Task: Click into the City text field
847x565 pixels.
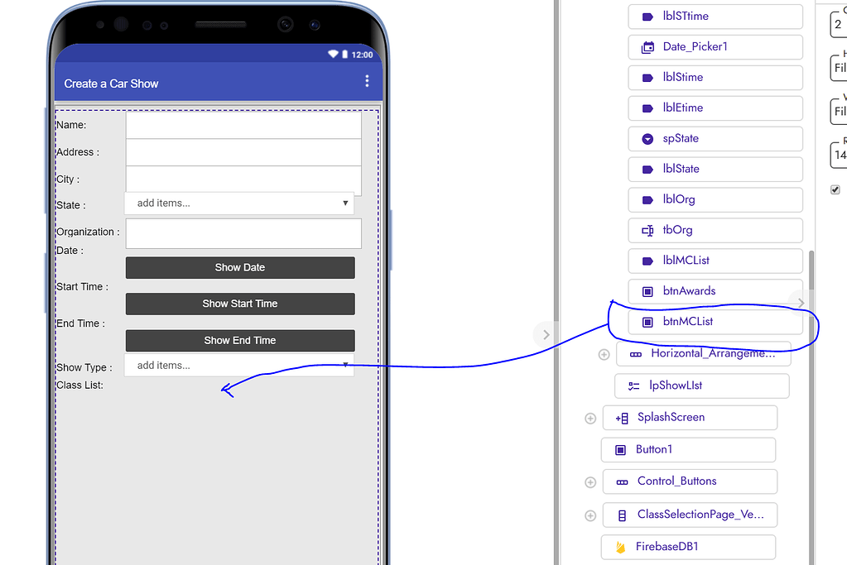Action: click(x=243, y=180)
